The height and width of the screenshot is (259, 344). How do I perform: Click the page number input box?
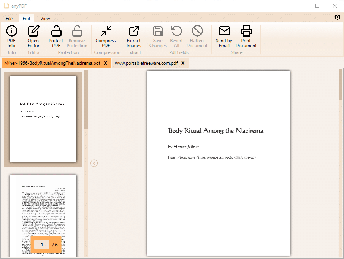[42, 245]
